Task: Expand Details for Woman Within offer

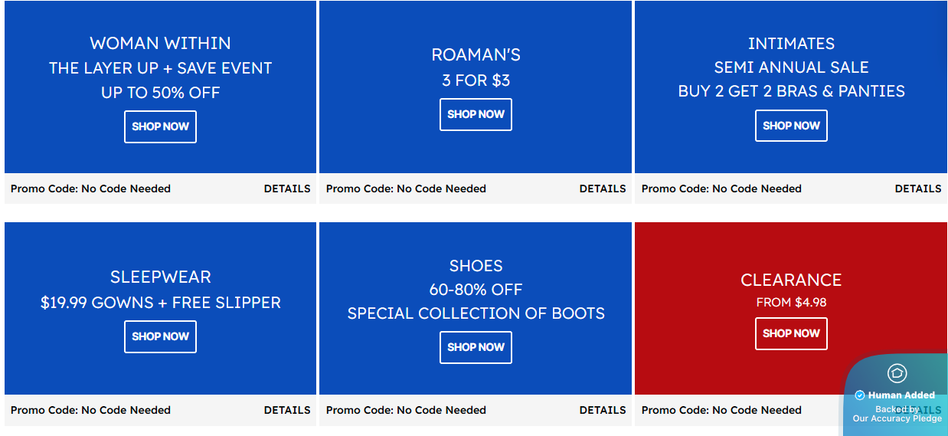Action: click(287, 188)
